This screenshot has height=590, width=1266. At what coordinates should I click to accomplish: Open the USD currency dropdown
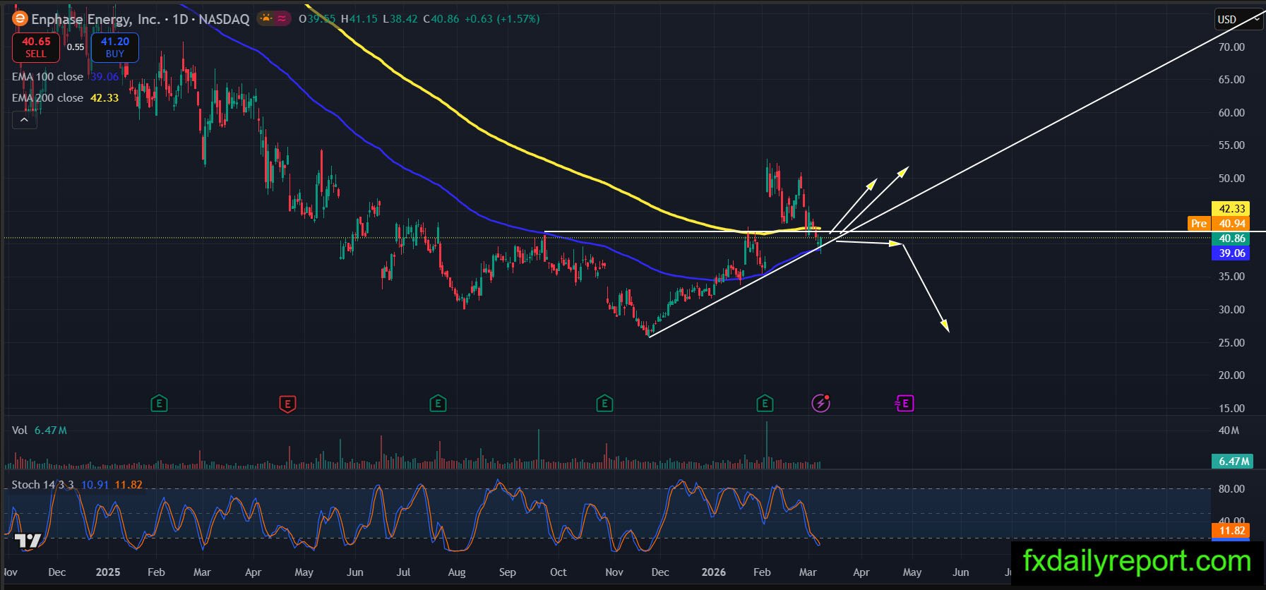pyautogui.click(x=1238, y=20)
